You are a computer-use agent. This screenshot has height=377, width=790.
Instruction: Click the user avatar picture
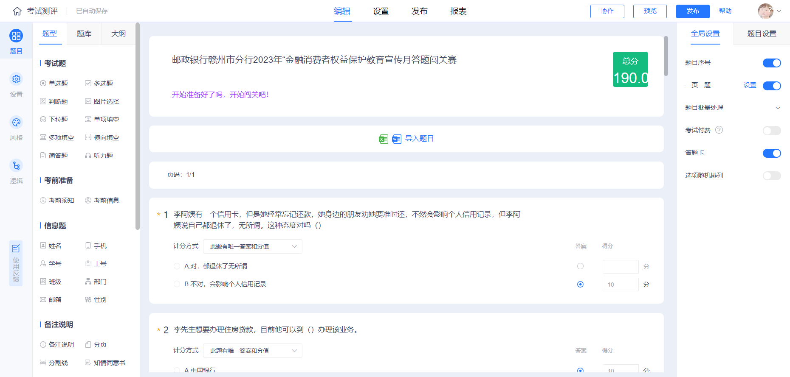765,11
